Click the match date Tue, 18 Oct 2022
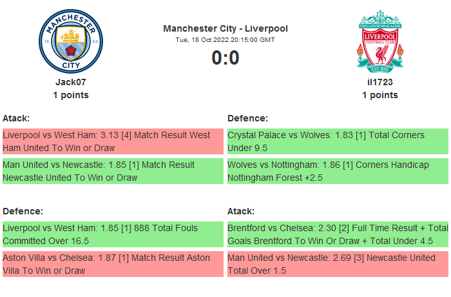This screenshot has width=451, height=297. pos(225,40)
